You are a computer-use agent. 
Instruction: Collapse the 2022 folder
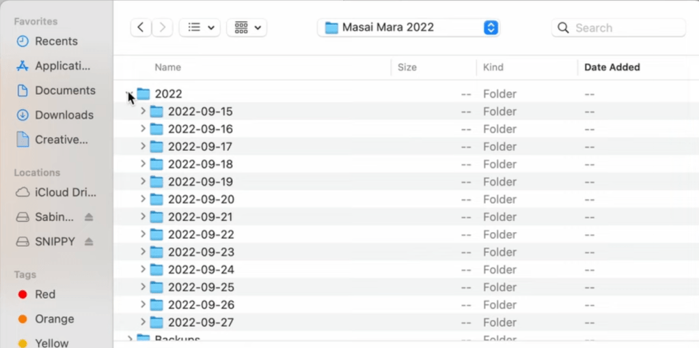pos(129,94)
